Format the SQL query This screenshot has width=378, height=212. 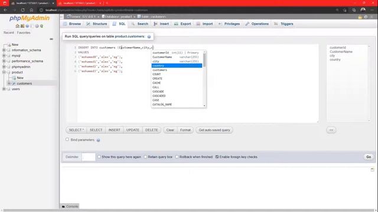(185, 130)
